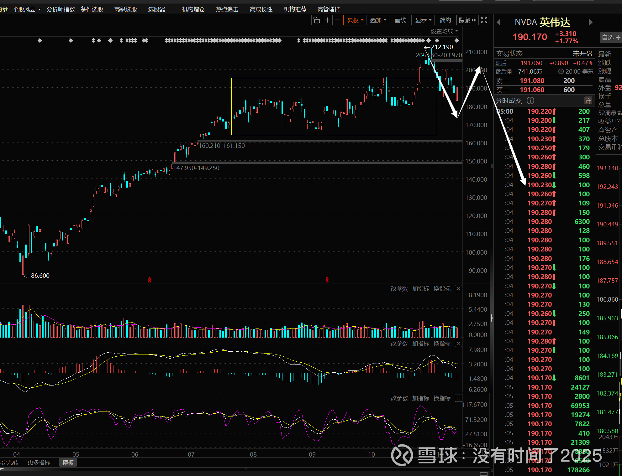This screenshot has width=622, height=476.
Task: Add NVDA to 自选 watchlist
Action: click(611, 38)
